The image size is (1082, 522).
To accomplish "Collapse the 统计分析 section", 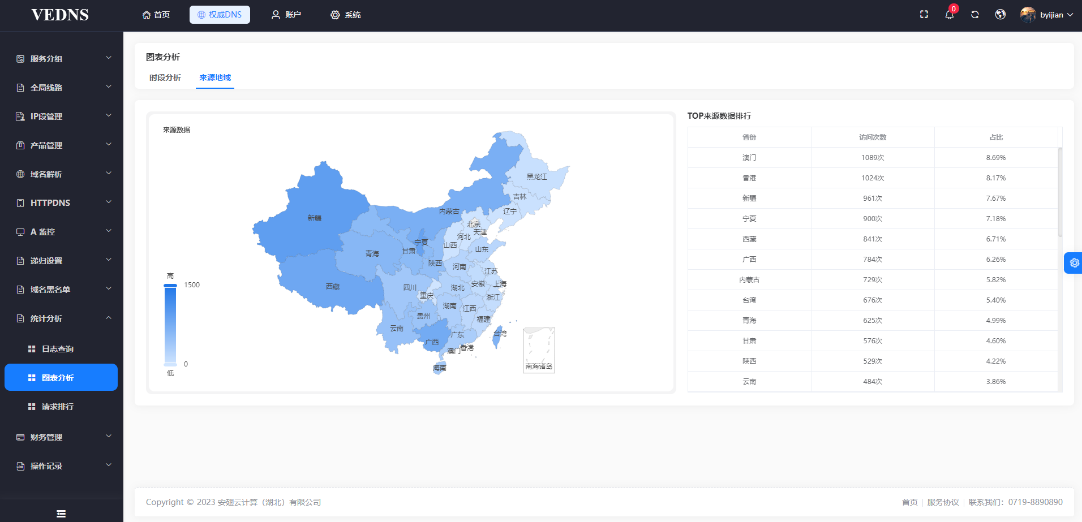I will [x=108, y=317].
